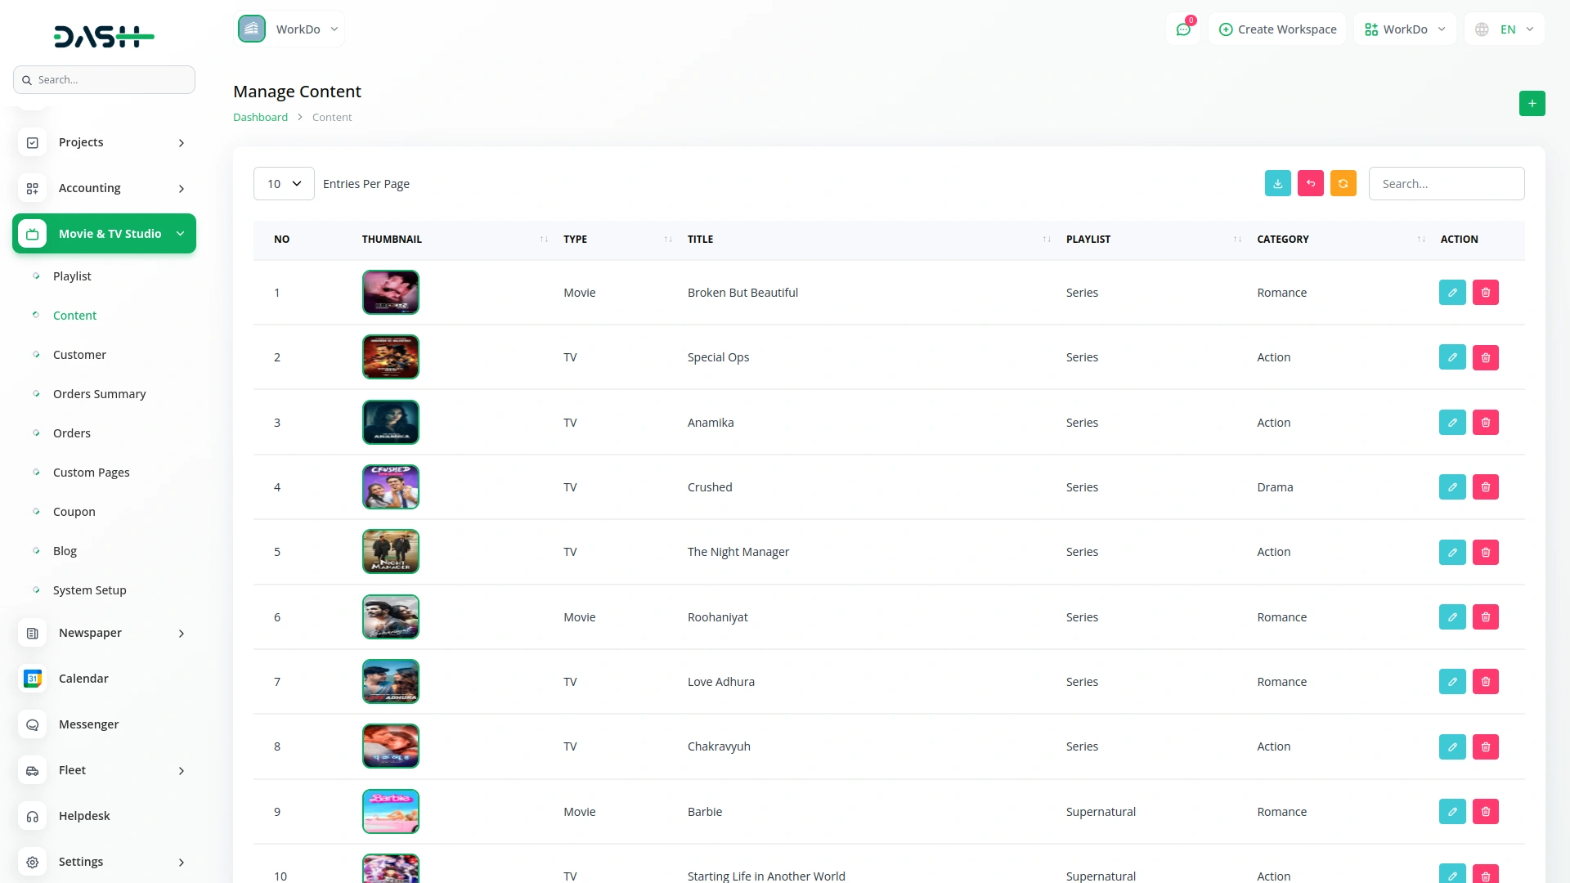1570x883 pixels.
Task: Follow the Dashboard breadcrumb link
Action: point(260,118)
